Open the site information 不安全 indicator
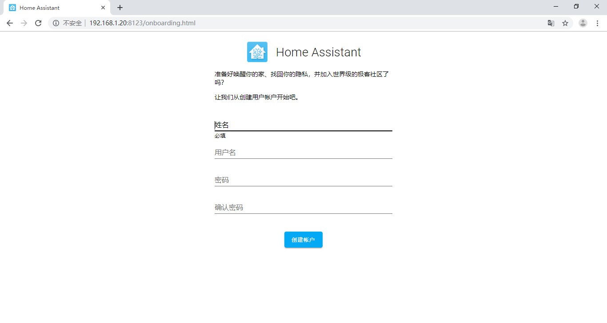The width and height of the screenshot is (607, 323). pyautogui.click(x=67, y=23)
